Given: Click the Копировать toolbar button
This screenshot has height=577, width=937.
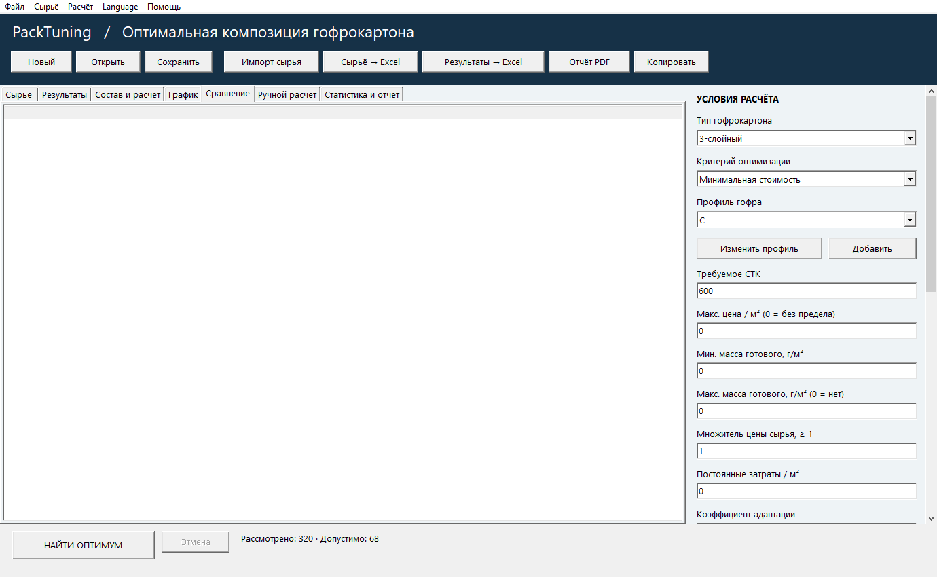Looking at the screenshot, I should pyautogui.click(x=671, y=62).
